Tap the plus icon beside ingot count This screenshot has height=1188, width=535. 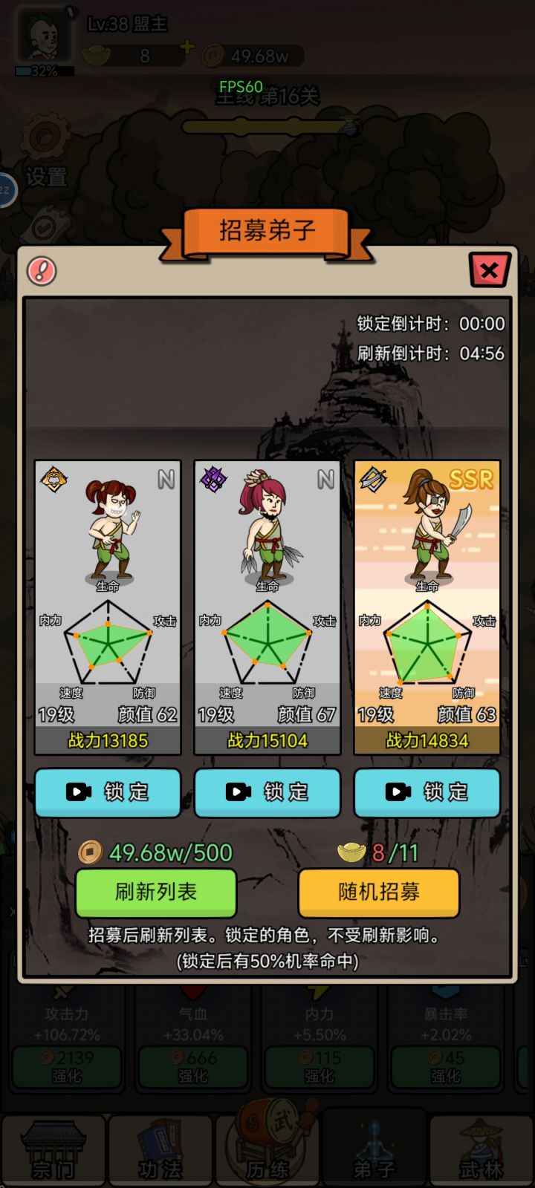187,48
